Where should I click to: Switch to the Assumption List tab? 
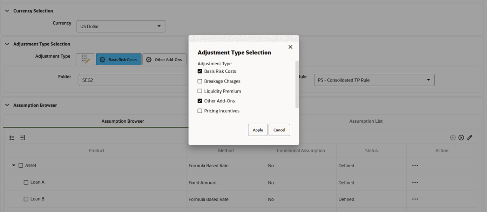pos(366,121)
